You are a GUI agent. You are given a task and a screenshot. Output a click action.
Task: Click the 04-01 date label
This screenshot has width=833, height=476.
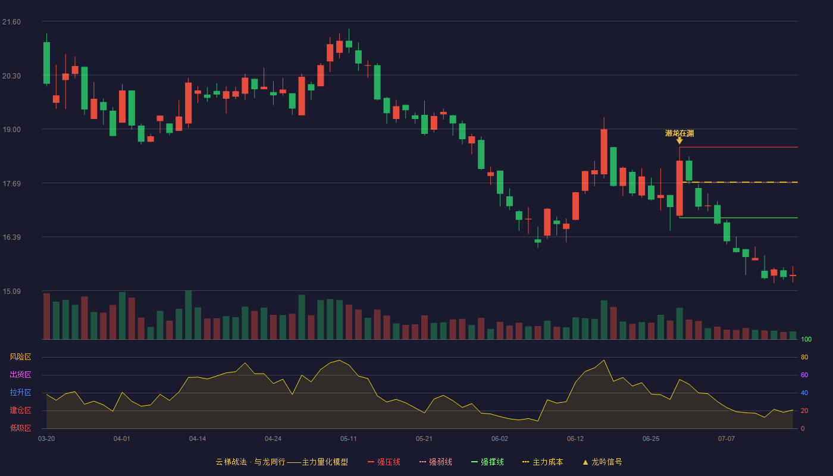[122, 439]
